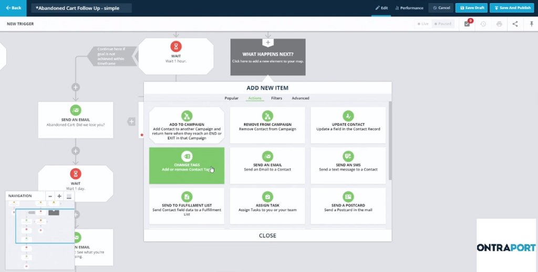Set campaign status to Paused
The image size is (538, 272).
(444, 24)
